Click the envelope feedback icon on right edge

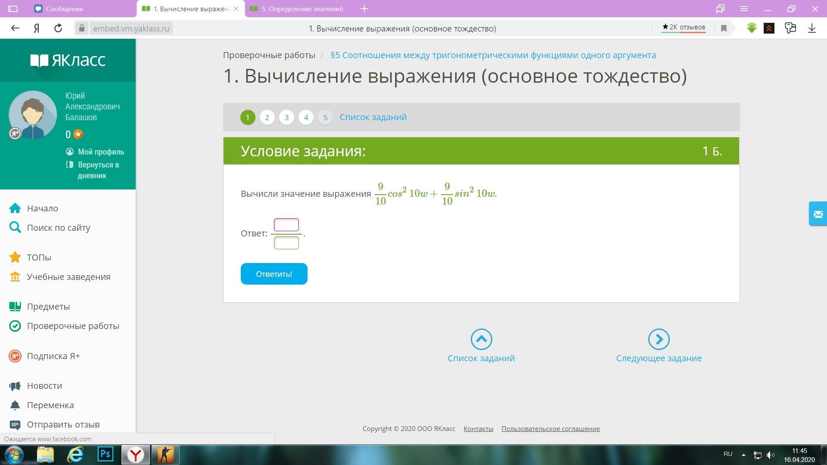818,214
